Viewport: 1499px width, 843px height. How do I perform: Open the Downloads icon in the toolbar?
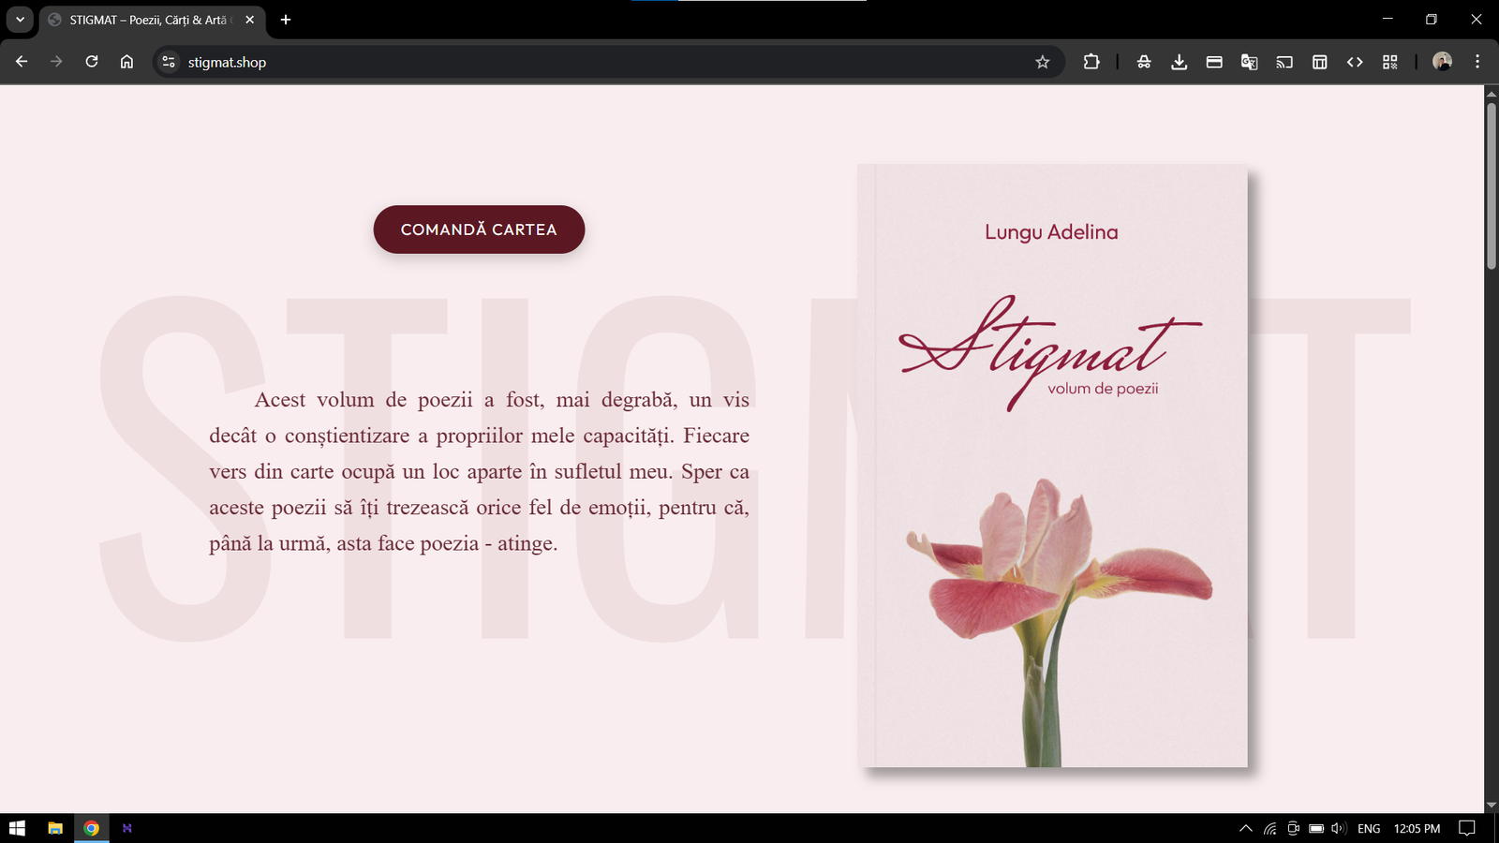(x=1179, y=62)
